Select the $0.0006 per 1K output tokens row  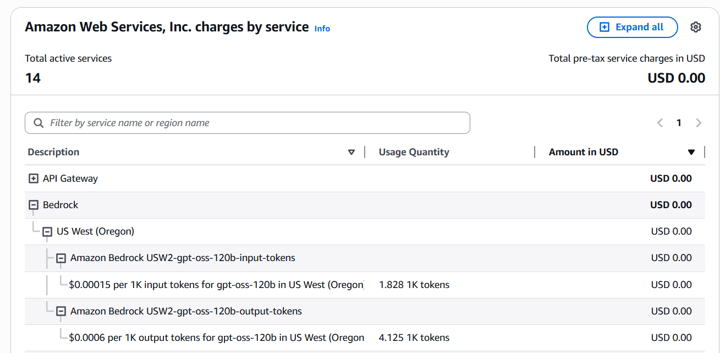click(216, 338)
